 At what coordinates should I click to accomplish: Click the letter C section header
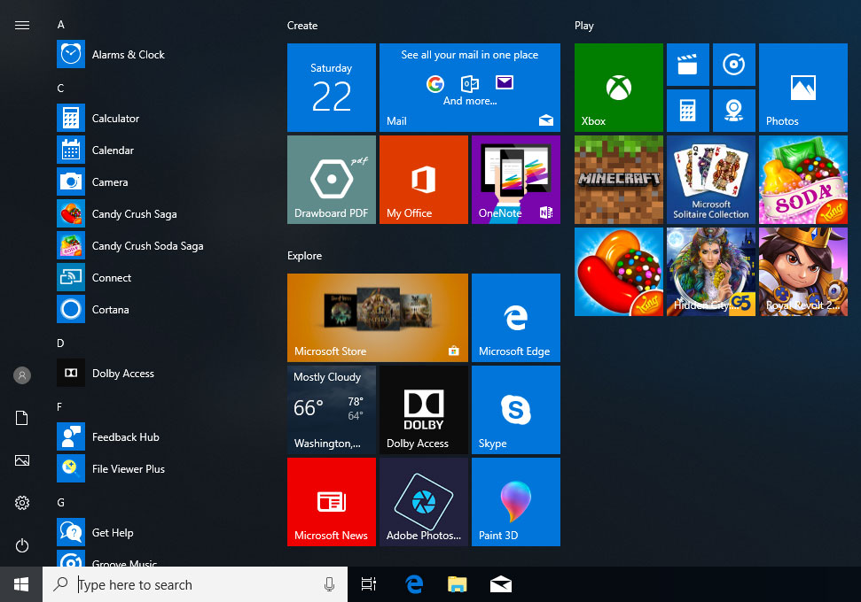[x=60, y=89]
